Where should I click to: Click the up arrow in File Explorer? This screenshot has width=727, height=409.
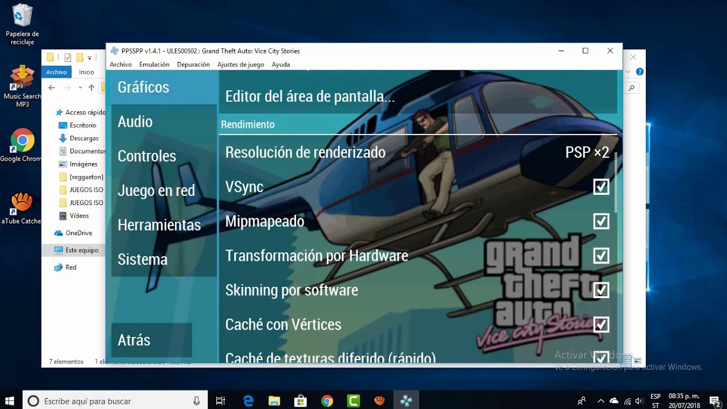91,87
